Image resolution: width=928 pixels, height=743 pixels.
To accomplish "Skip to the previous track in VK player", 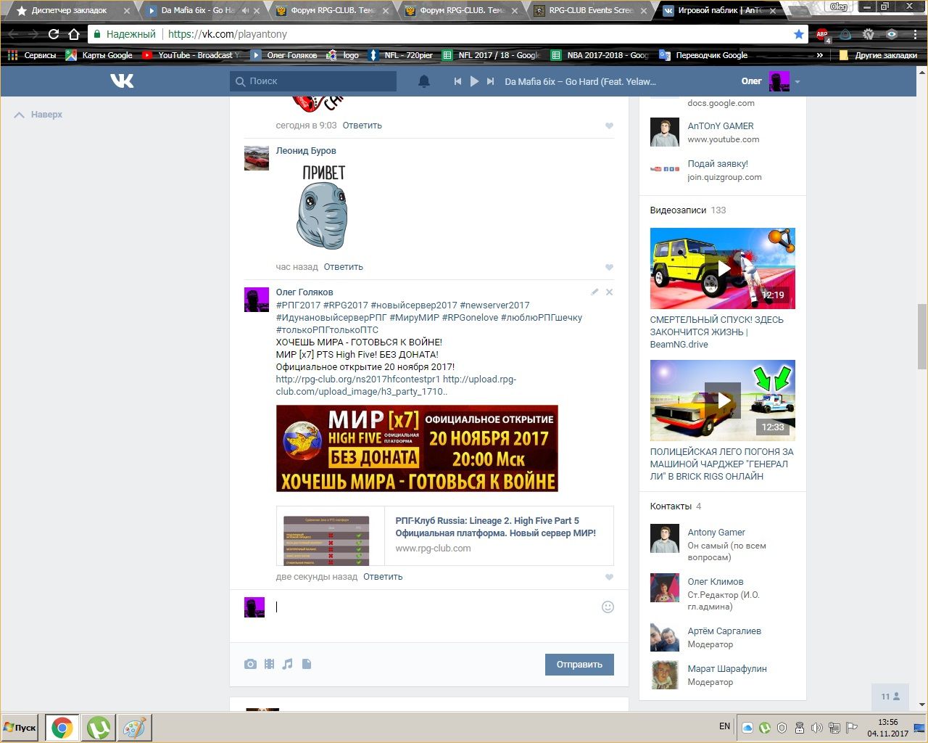I will [457, 81].
